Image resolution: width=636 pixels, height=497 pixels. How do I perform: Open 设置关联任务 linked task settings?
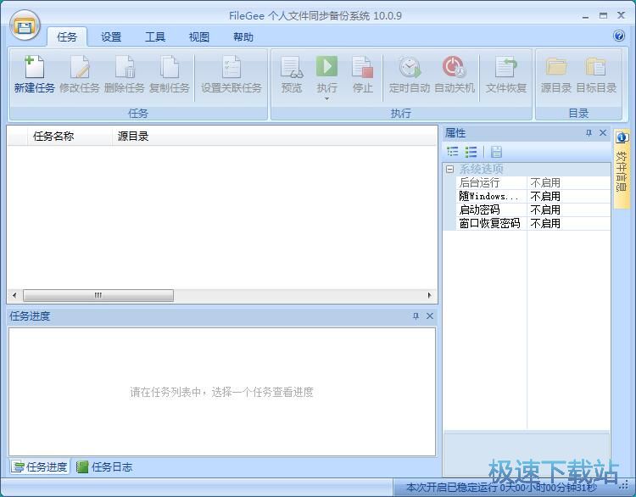coord(232,75)
